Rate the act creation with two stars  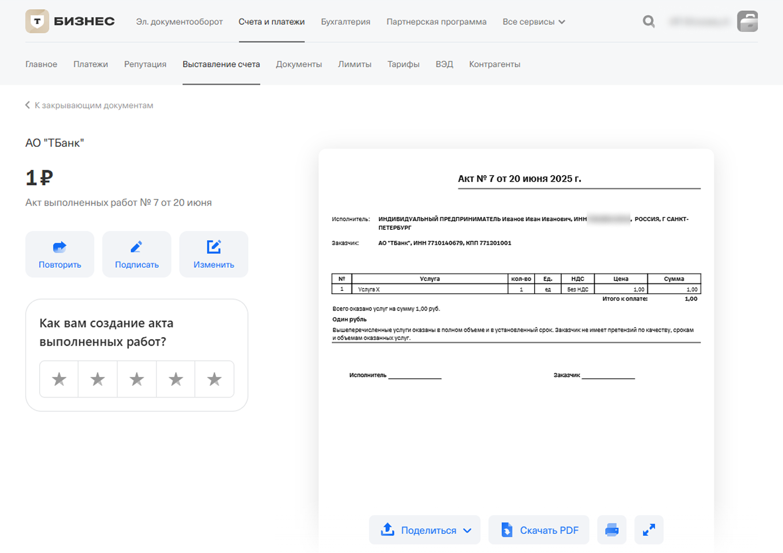click(x=98, y=379)
